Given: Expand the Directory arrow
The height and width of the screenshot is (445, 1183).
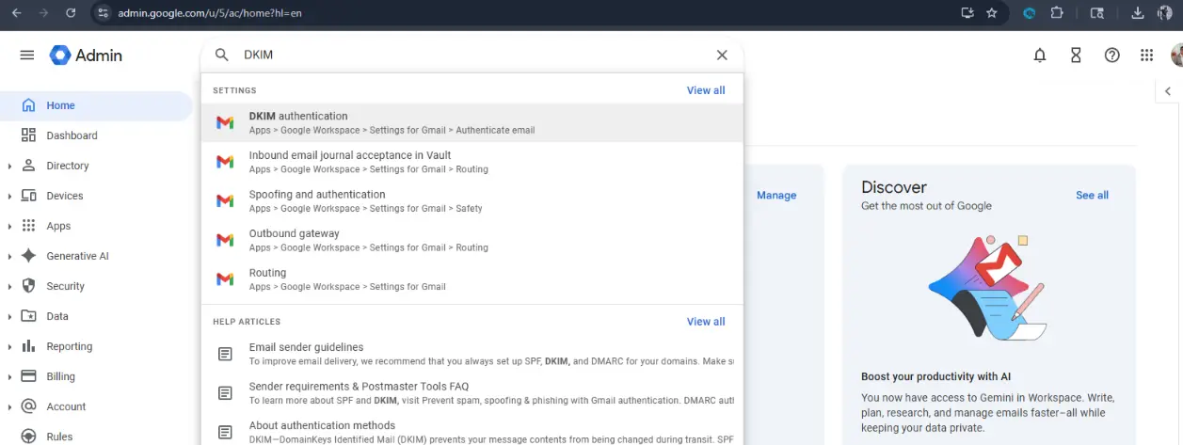Looking at the screenshot, I should coord(9,167).
